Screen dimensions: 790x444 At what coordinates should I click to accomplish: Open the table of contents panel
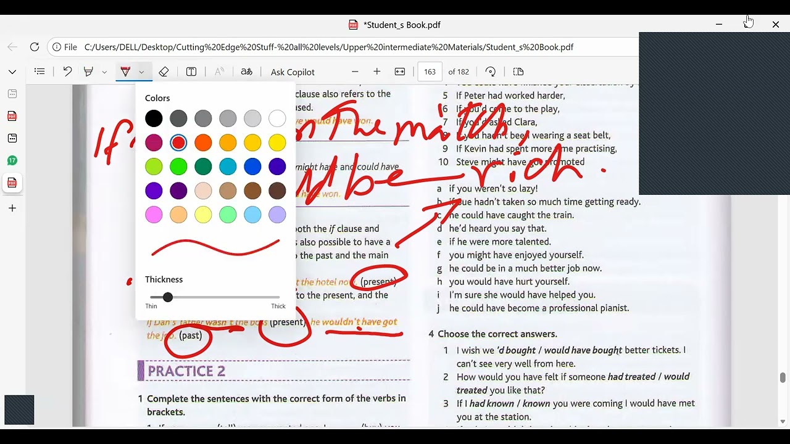(39, 72)
